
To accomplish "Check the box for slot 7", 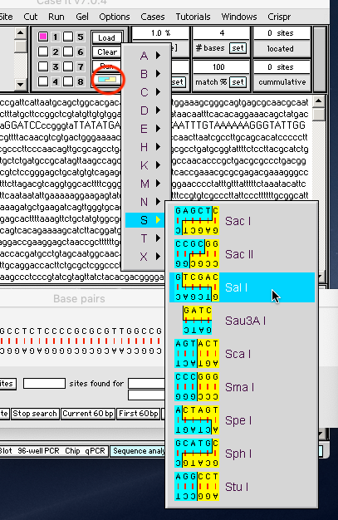I will pyautogui.click(x=68, y=66).
